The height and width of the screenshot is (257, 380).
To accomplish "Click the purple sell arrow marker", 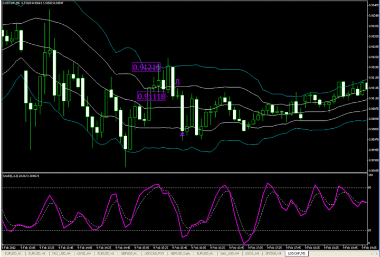I will [x=178, y=82].
